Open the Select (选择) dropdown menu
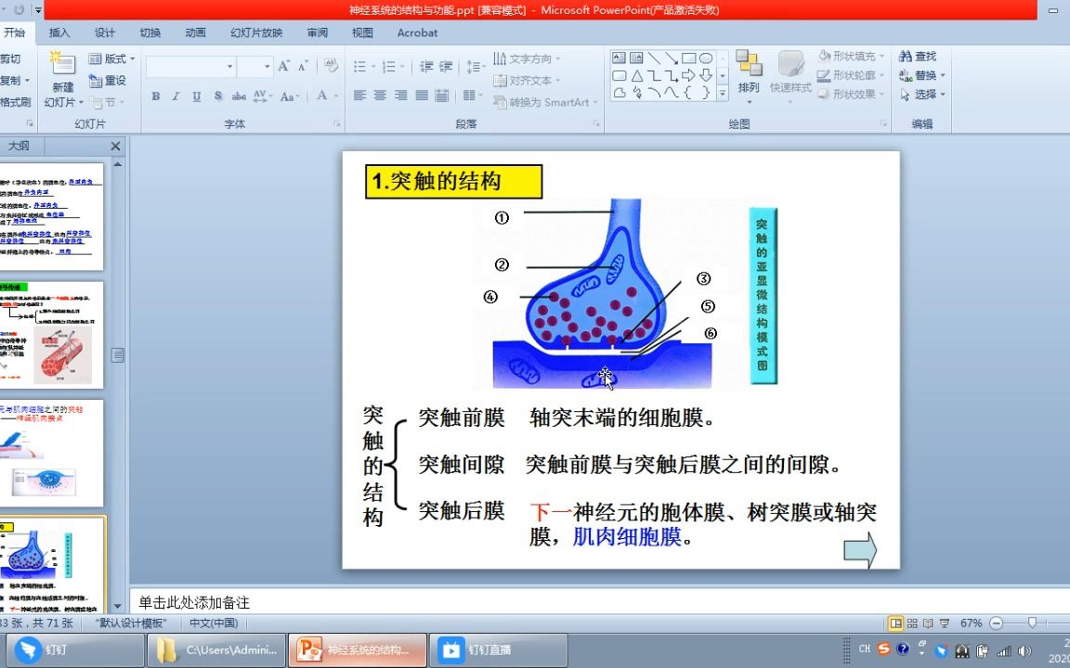Screen dimensions: 1070x668 (923, 96)
